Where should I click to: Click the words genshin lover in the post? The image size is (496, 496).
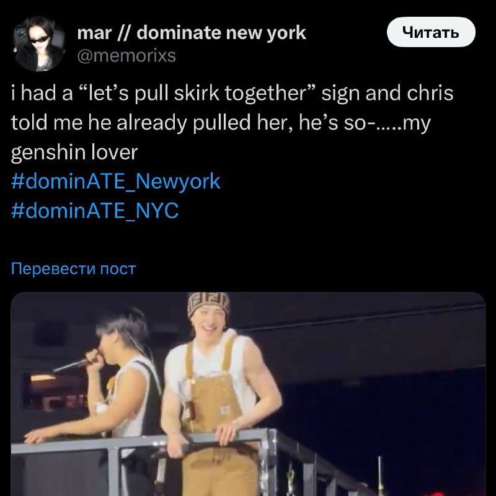[x=74, y=153]
